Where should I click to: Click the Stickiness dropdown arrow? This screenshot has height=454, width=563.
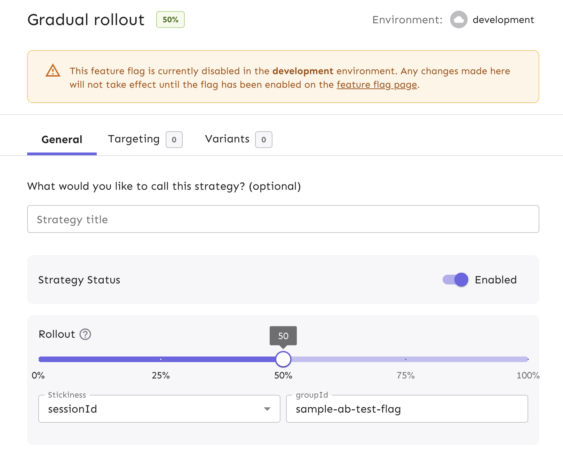pos(267,409)
